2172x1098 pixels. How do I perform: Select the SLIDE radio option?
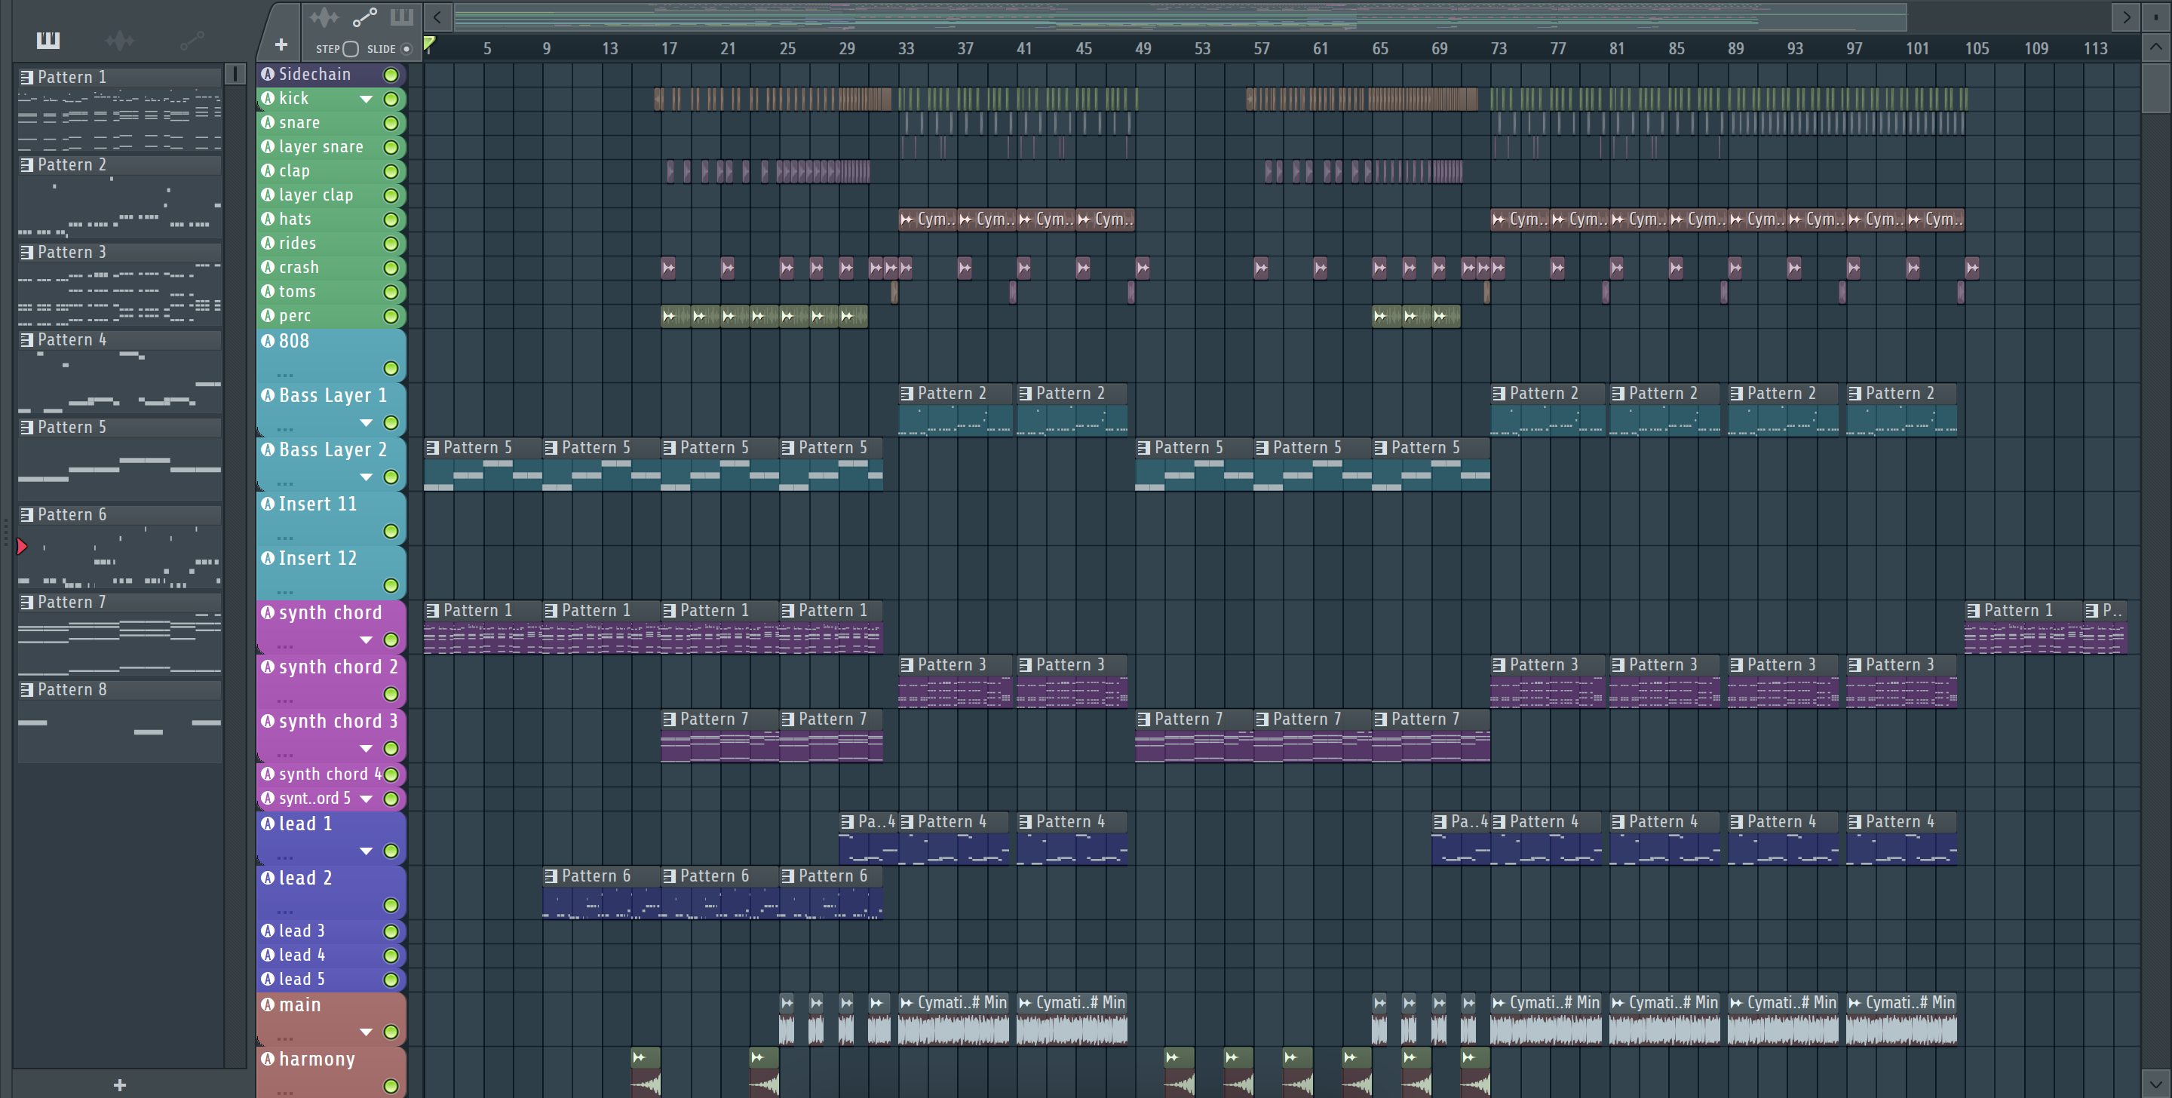[x=406, y=49]
